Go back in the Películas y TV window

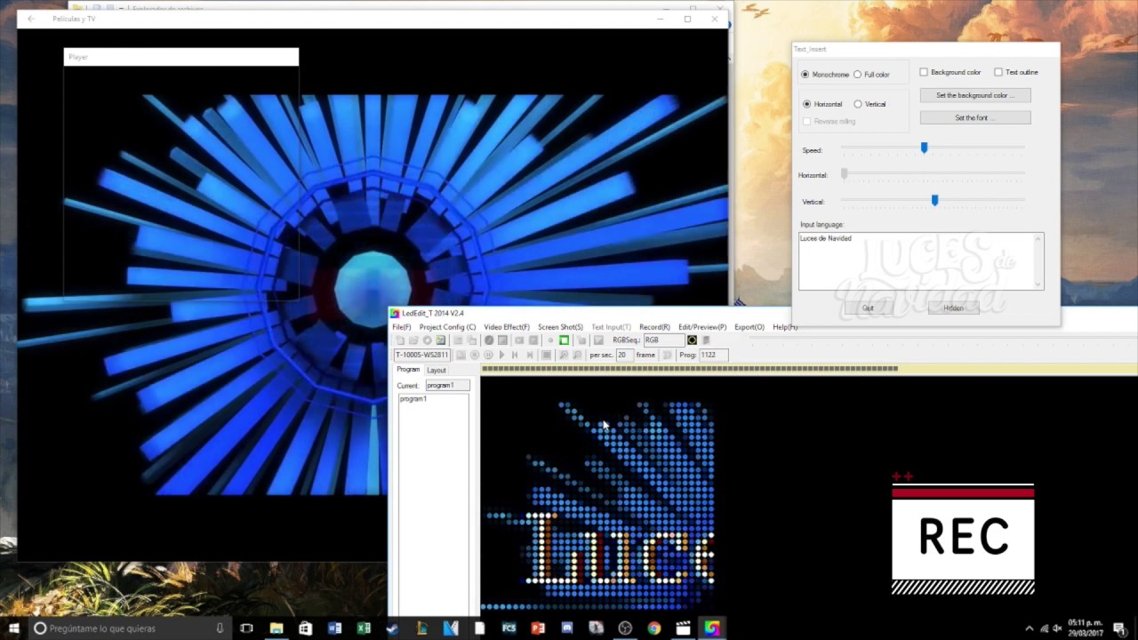point(31,19)
